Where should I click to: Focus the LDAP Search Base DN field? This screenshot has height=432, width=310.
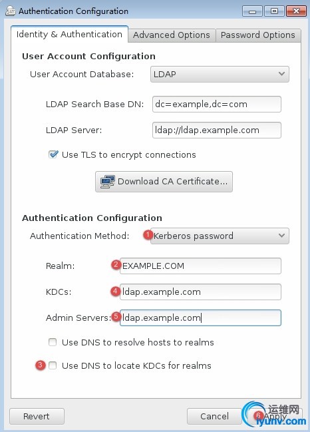(217, 104)
